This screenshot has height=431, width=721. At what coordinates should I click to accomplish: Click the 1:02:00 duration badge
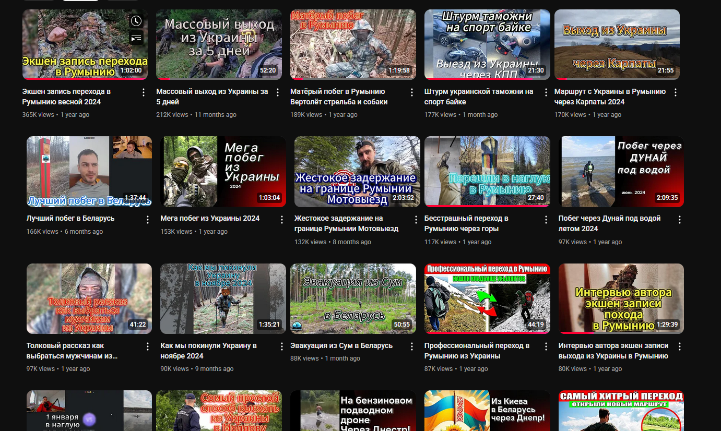132,70
